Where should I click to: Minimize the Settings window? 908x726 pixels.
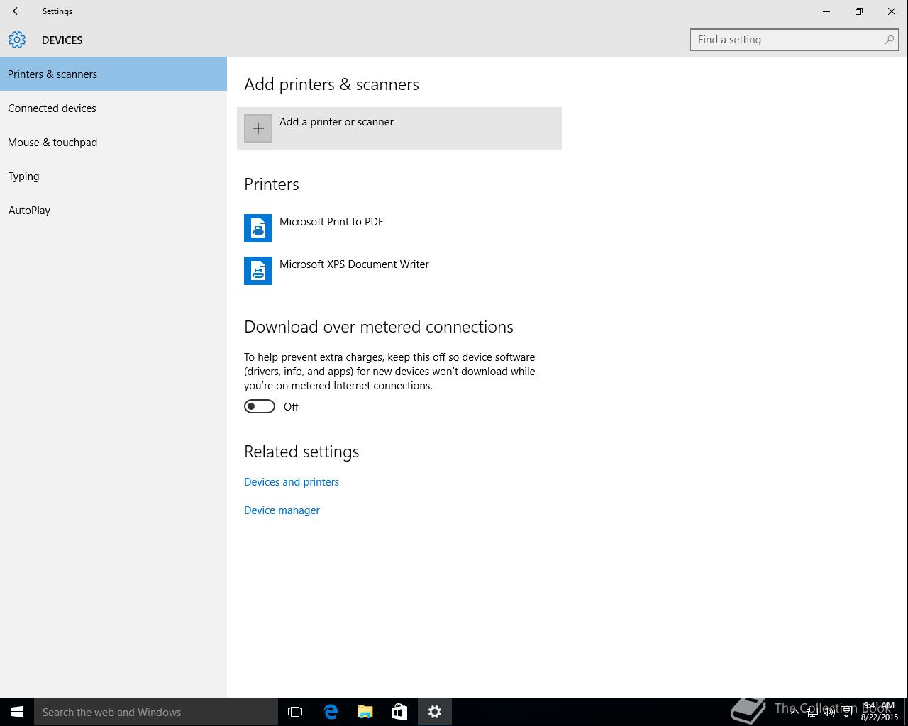click(x=826, y=11)
